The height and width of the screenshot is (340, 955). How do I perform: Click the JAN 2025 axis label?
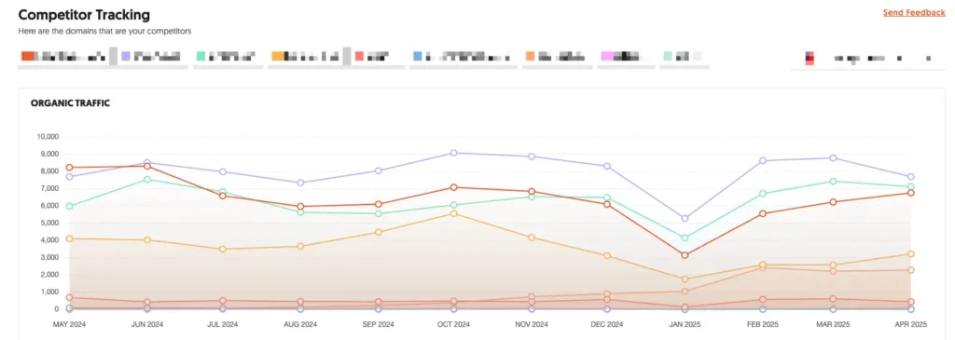tap(685, 324)
